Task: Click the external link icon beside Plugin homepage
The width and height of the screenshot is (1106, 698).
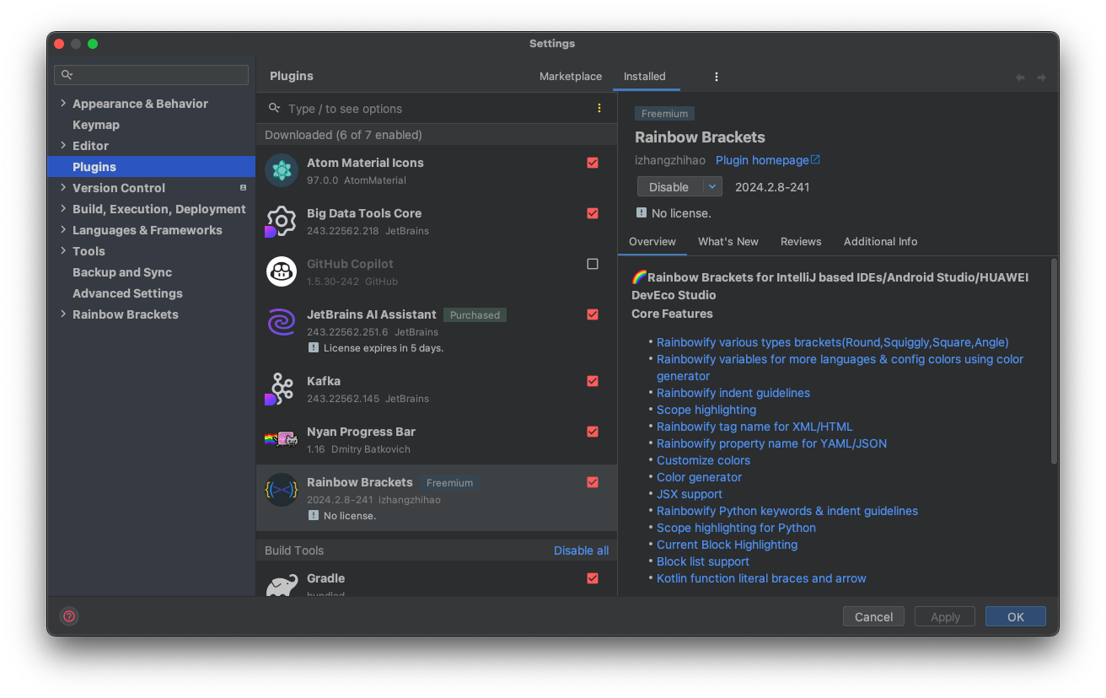Action: (x=815, y=159)
